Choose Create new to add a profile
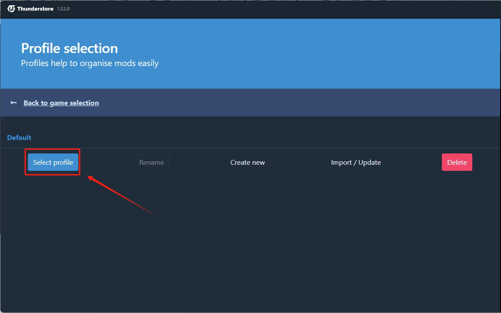Viewport: 501px width, 313px height. click(247, 162)
